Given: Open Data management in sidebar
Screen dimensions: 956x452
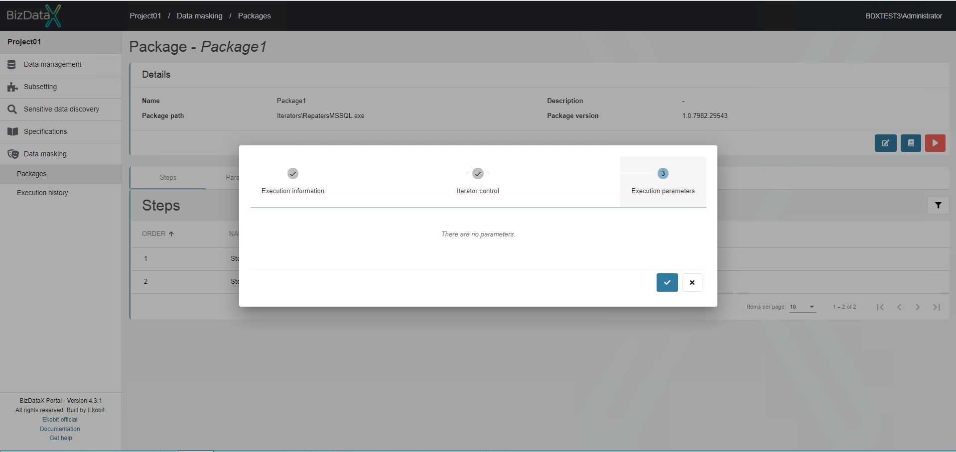Looking at the screenshot, I should tap(61, 65).
